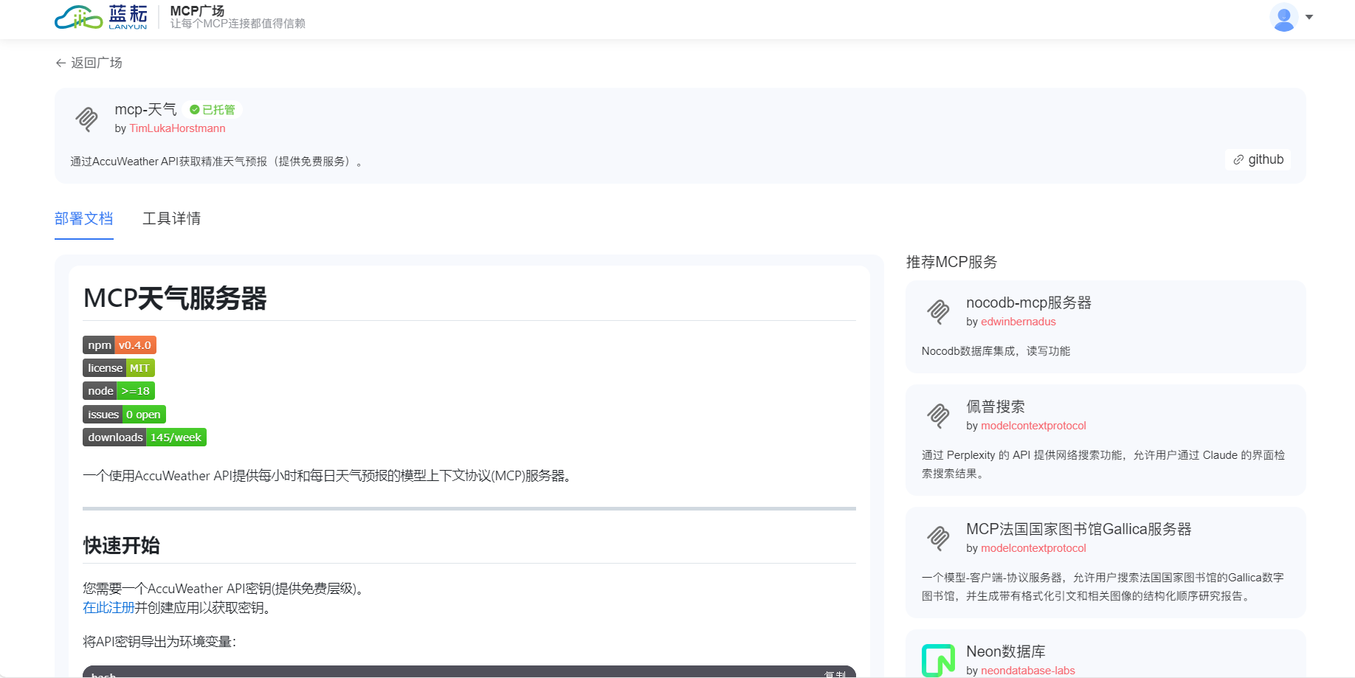The width and height of the screenshot is (1355, 678).
Task: Open nocodb-mcp服务器 card title
Action: (1029, 302)
